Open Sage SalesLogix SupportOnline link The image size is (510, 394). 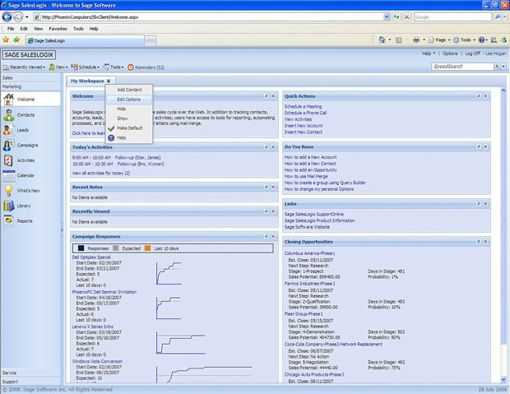[314, 214]
